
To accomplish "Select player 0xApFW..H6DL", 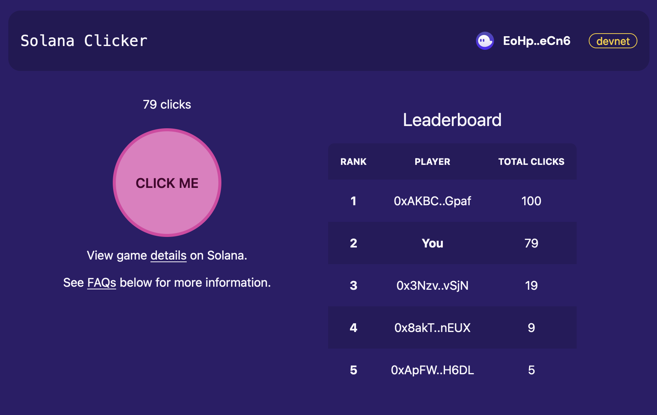I will pyautogui.click(x=433, y=370).
